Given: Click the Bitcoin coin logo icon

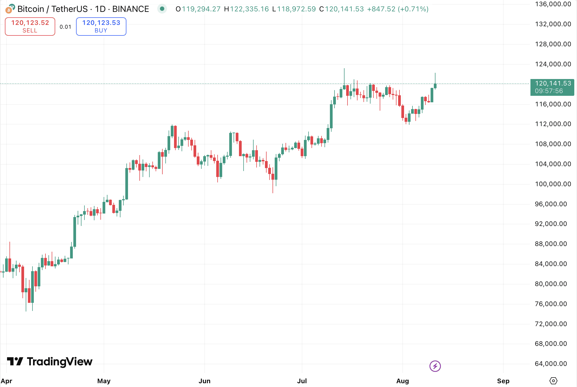Looking at the screenshot, I should 10,9.
